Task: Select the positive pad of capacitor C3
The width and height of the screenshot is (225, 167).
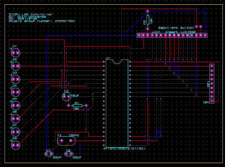Action: [x=64, y=96]
